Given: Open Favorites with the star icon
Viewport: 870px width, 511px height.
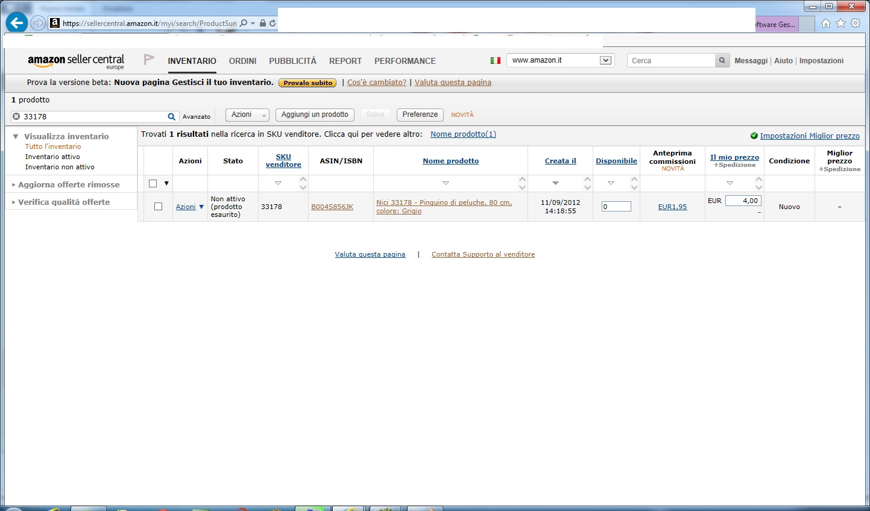Looking at the screenshot, I should (x=841, y=24).
